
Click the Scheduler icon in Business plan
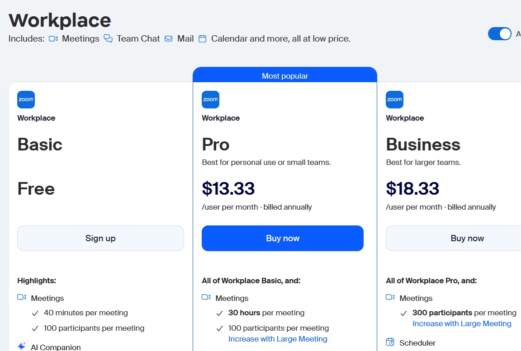pyautogui.click(x=390, y=342)
